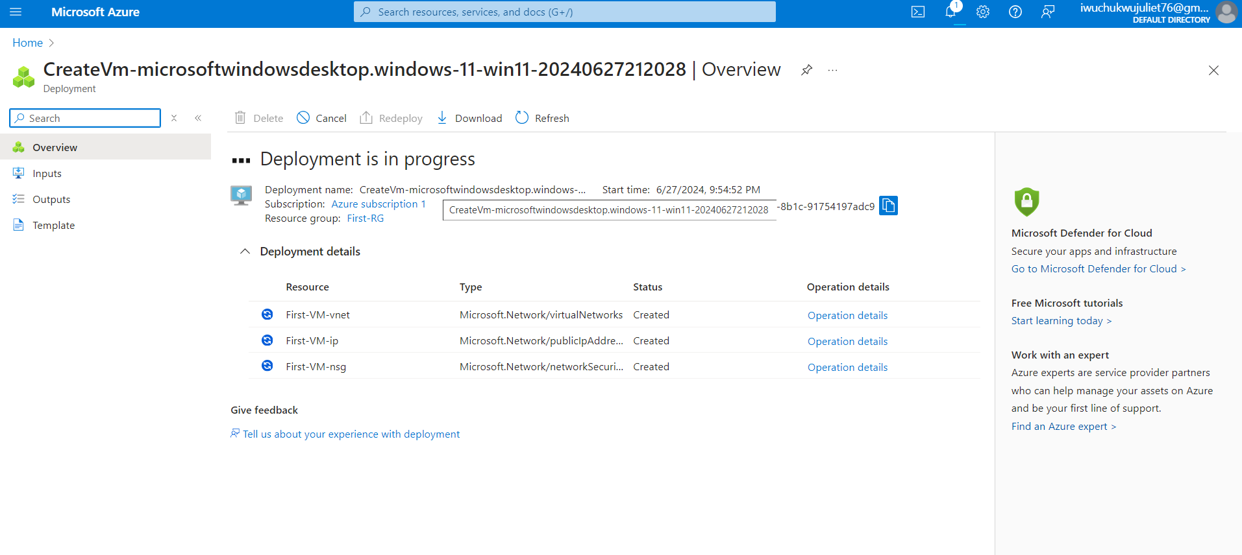Click Redeploy in the toolbar
The image size is (1242, 555).
pos(391,118)
